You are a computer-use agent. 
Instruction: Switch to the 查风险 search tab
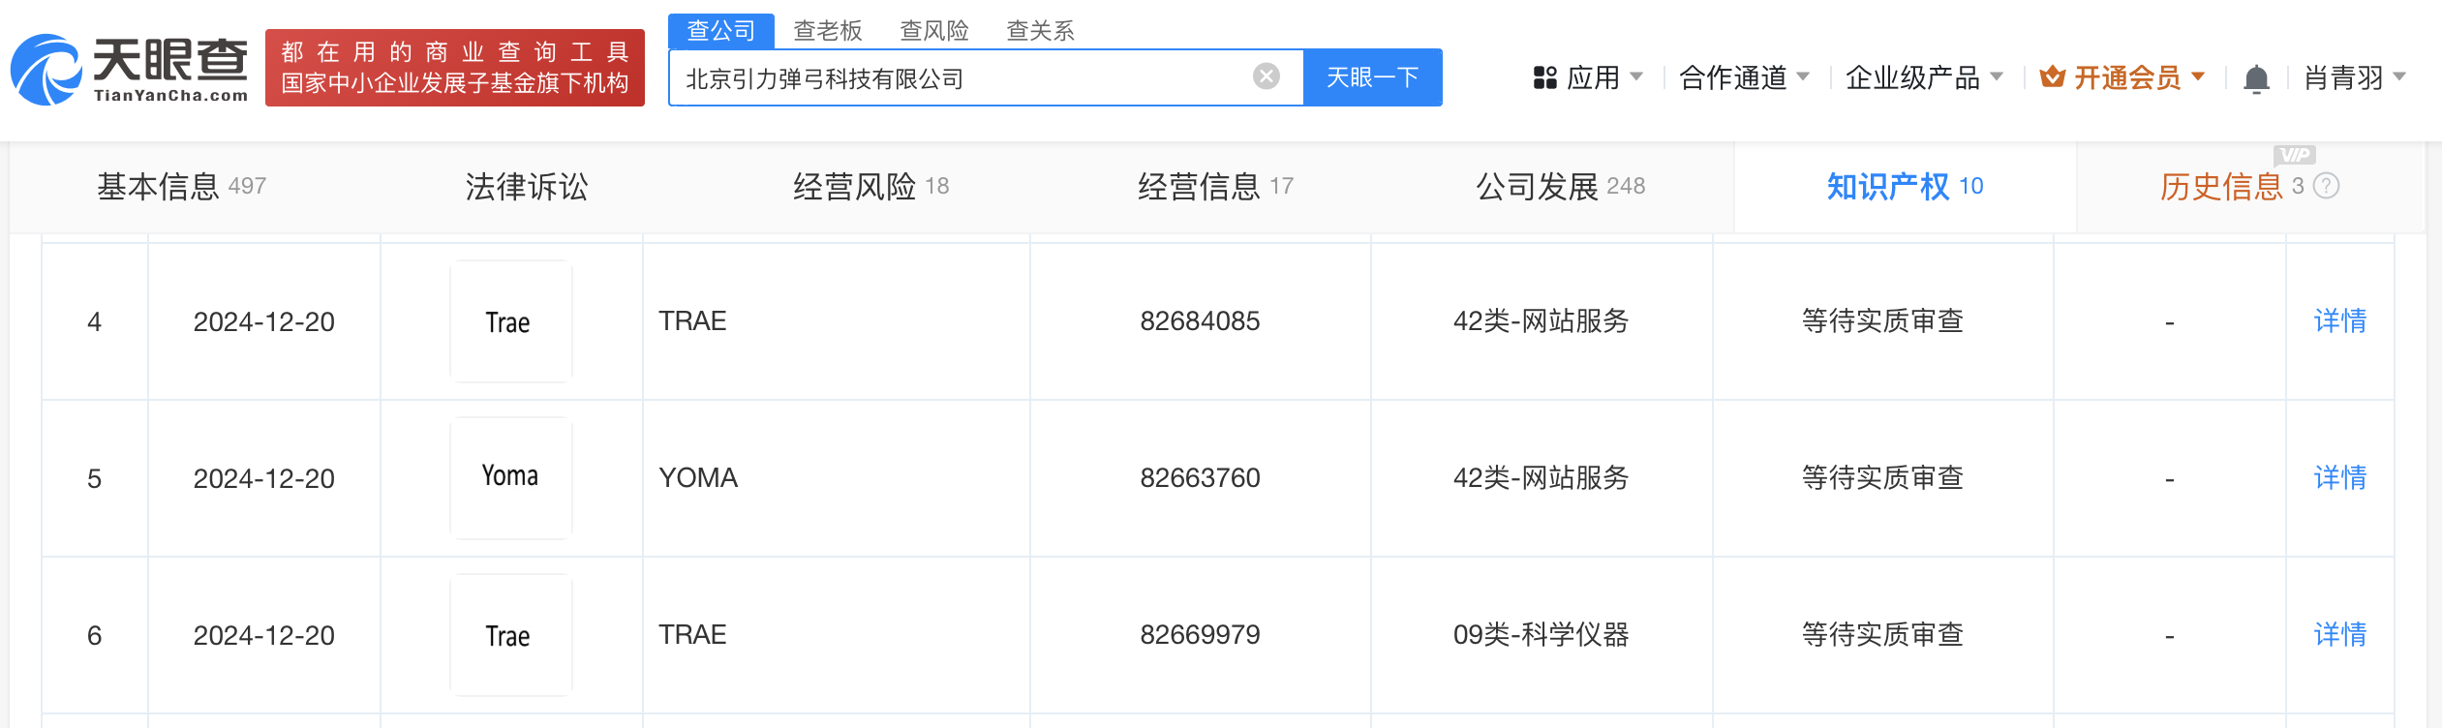933,31
